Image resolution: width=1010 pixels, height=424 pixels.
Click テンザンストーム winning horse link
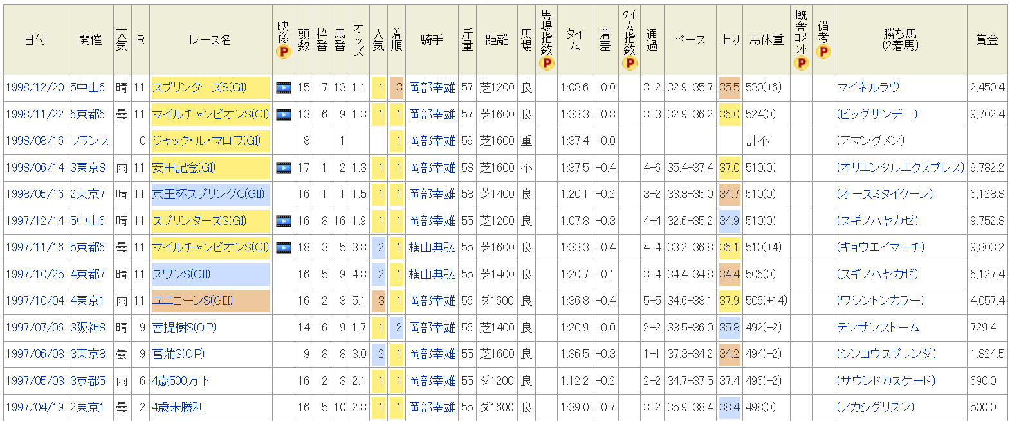(x=877, y=328)
